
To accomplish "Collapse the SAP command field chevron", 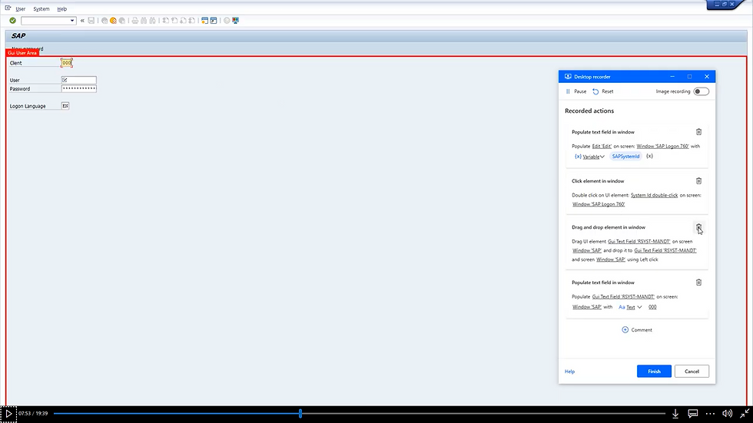I will click(x=82, y=21).
